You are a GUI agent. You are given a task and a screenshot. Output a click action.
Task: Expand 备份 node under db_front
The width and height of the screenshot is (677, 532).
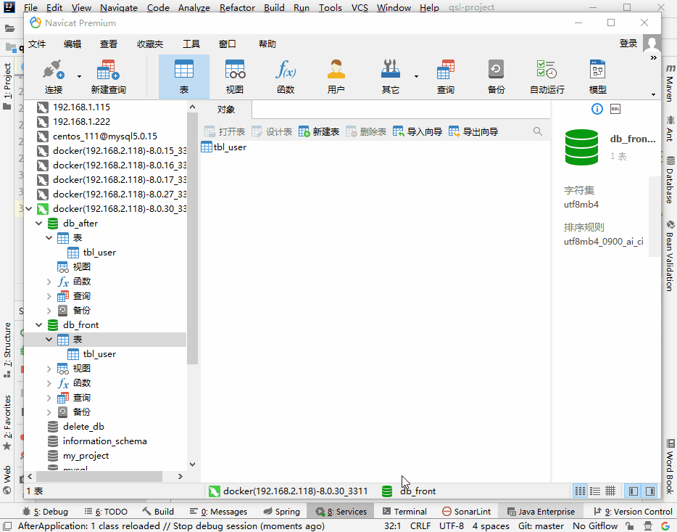[49, 412]
